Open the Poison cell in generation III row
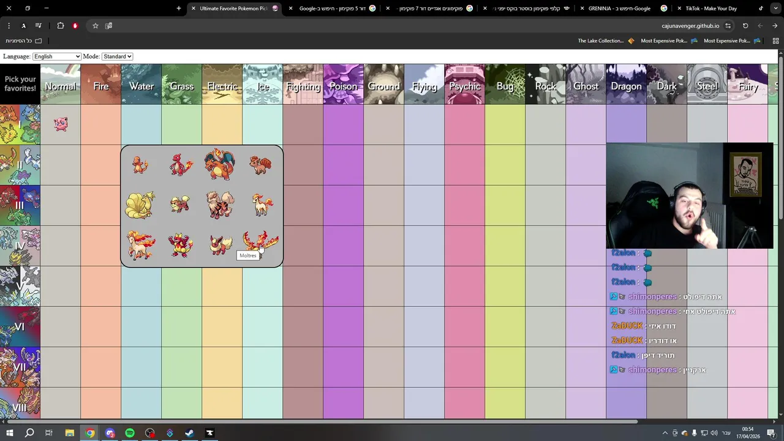784x441 pixels. tap(344, 205)
